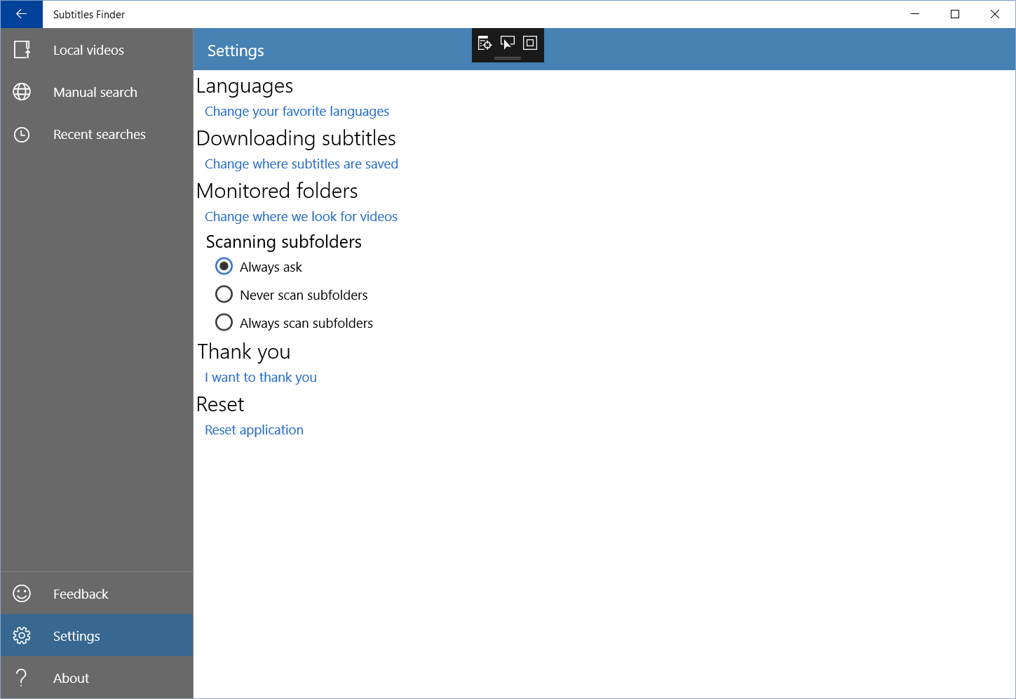Click the Recent searches clock icon

pos(22,134)
